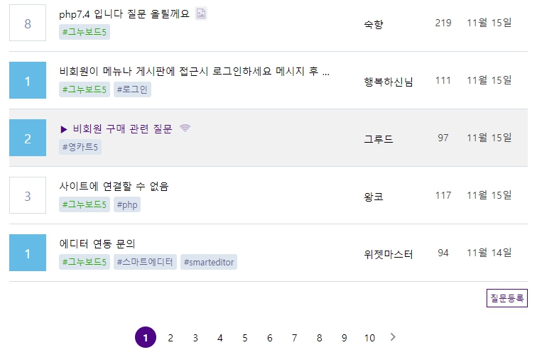Click the 질문등록 button

click(506, 299)
